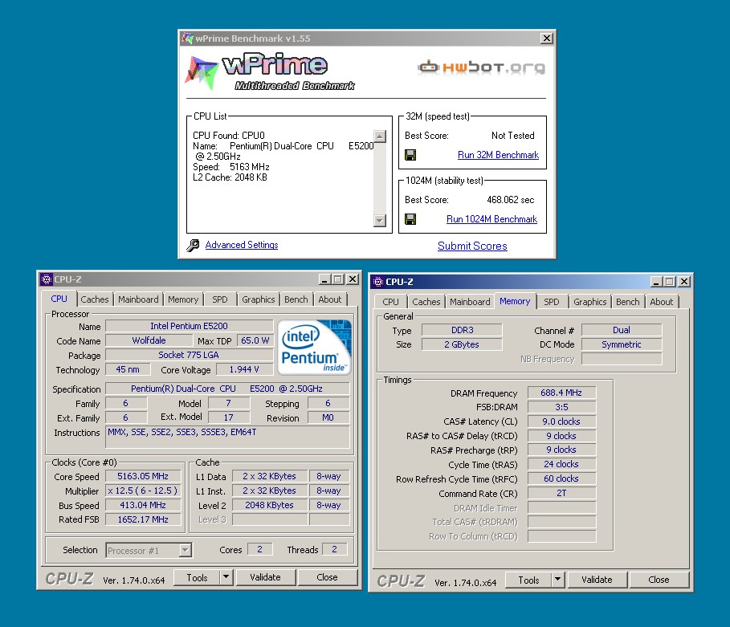This screenshot has width=730, height=627.
Task: Minimize the CPU-Z Memory window
Action: point(656,282)
